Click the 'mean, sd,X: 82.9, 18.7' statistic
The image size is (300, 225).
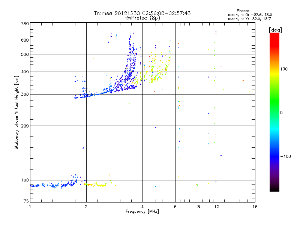point(249,19)
